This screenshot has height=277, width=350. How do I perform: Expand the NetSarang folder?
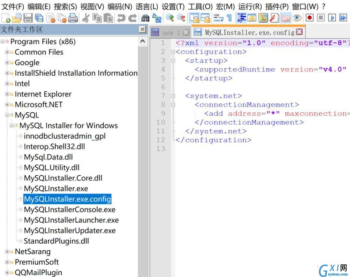click(x=7, y=251)
